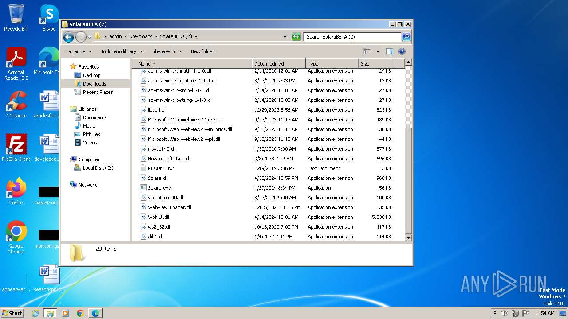Open the Share with menu
The width and height of the screenshot is (568, 319).
(167, 51)
